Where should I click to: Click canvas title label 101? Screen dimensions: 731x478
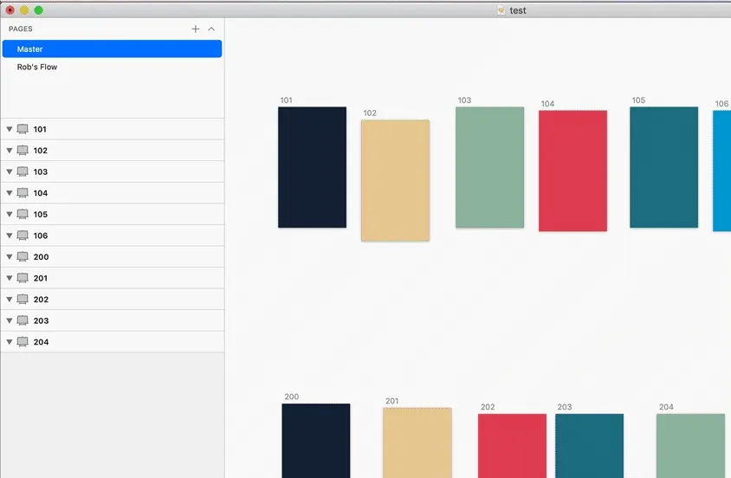point(286,100)
